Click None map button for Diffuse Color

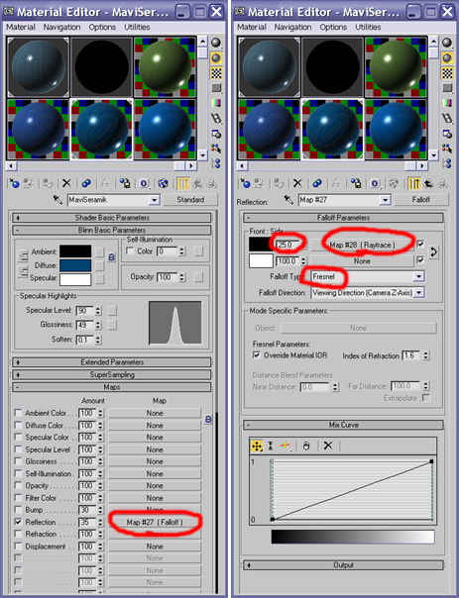[155, 426]
